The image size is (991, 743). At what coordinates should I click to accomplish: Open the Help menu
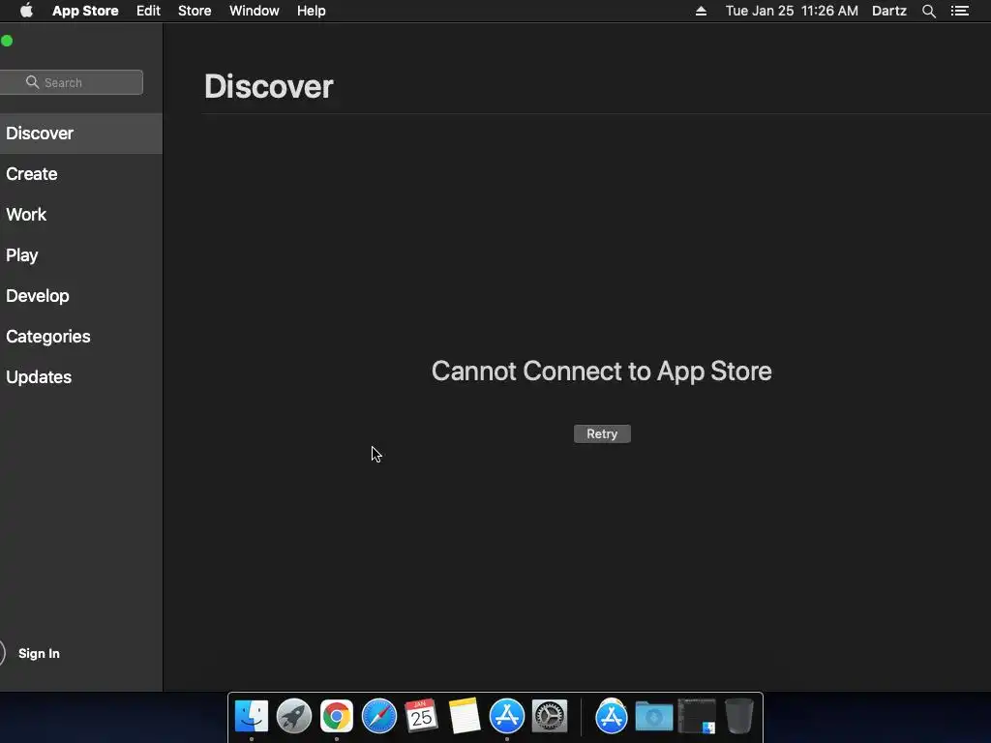312,11
